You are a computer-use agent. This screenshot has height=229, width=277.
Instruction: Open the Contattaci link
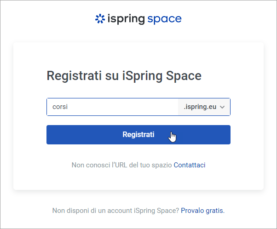(189, 165)
